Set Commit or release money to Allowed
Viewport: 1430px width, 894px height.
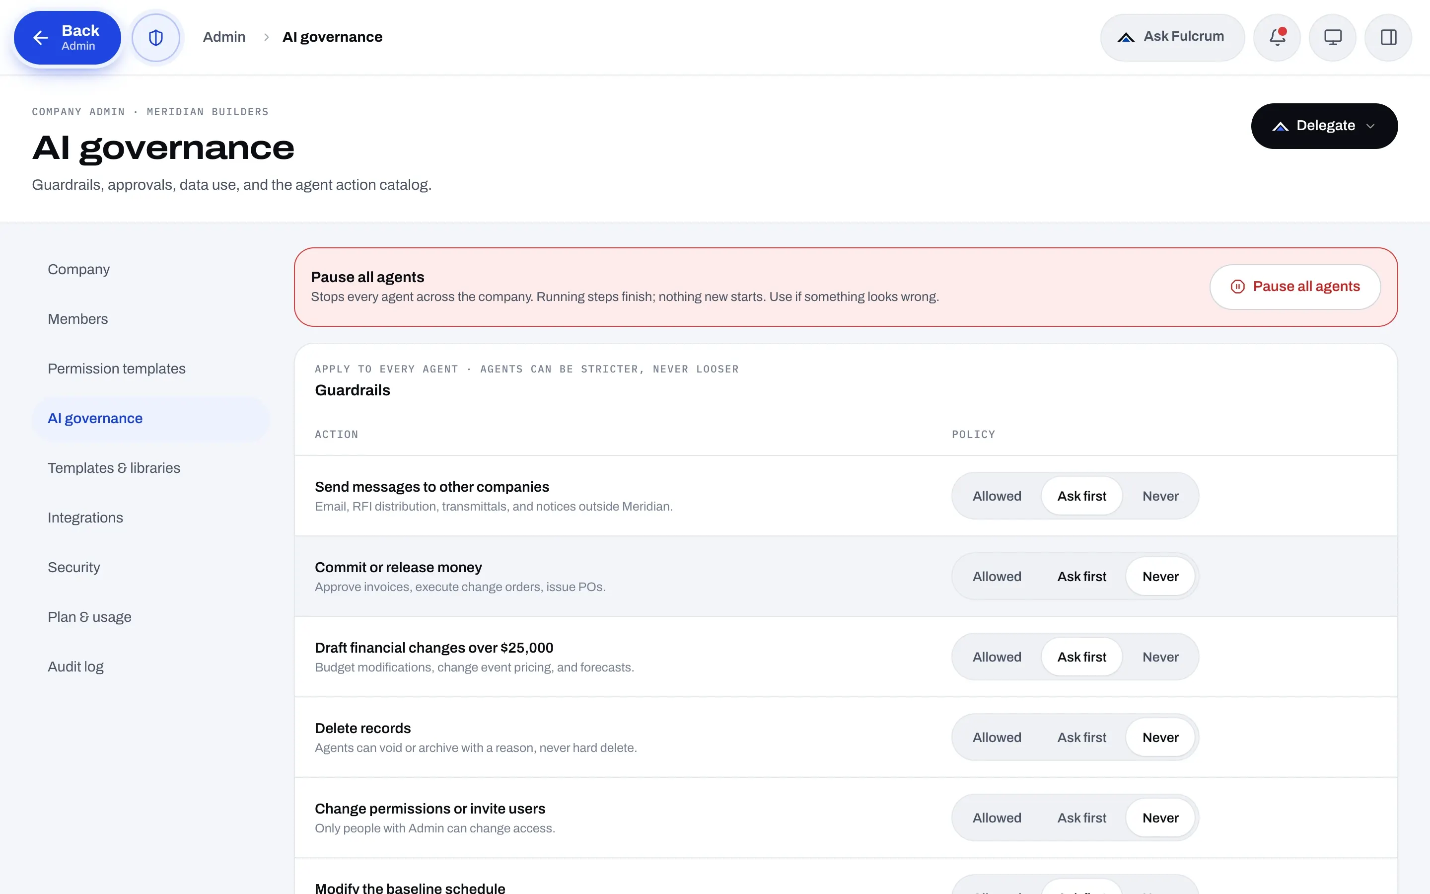pos(996,577)
